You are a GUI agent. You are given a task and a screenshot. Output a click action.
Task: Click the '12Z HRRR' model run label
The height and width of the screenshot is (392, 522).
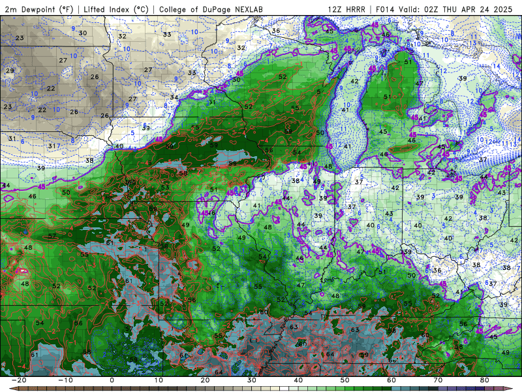click(346, 9)
